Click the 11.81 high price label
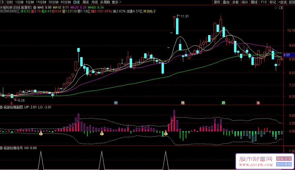The height and width of the screenshot is (170, 295). pos(185,16)
